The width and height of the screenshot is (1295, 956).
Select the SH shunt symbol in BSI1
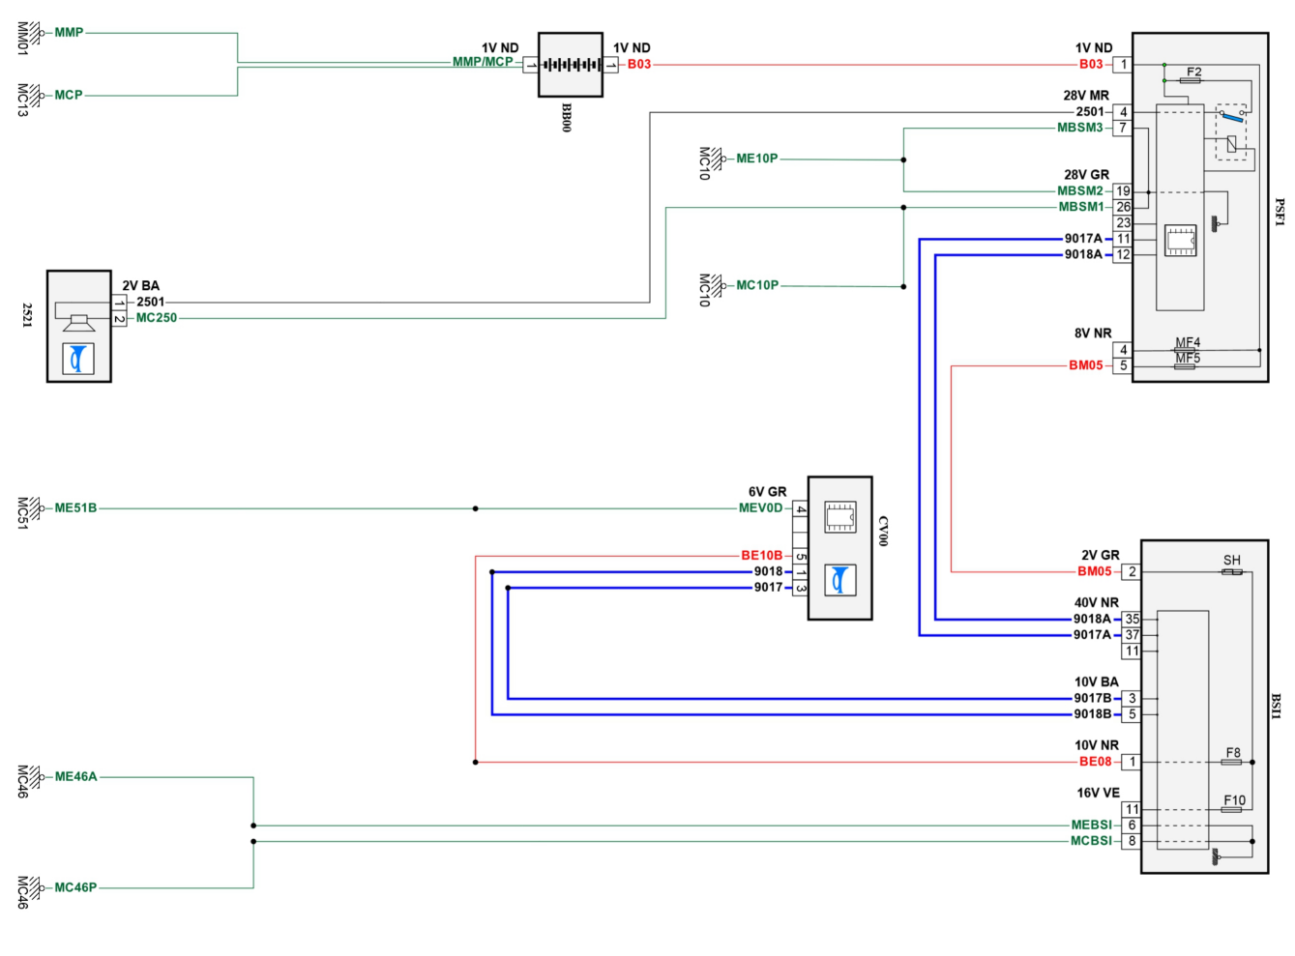tap(1231, 571)
